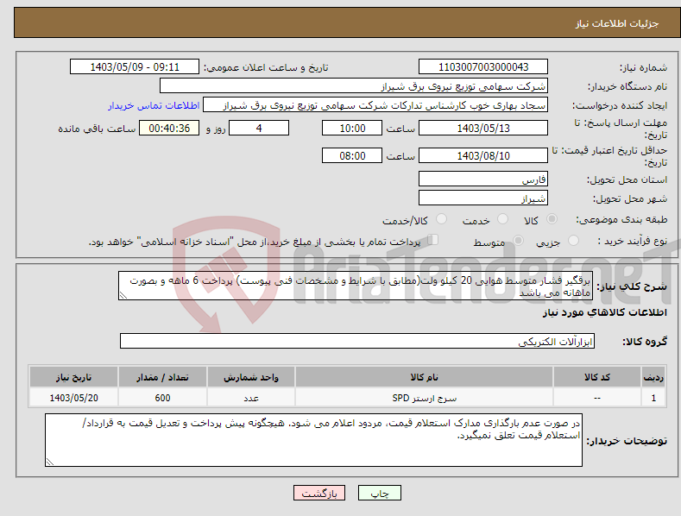Click the request creator name field
Screen dimensions: 681x516
[375, 104]
